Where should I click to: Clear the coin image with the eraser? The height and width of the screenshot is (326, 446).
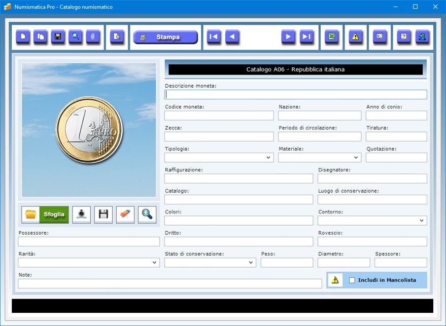[125, 214]
